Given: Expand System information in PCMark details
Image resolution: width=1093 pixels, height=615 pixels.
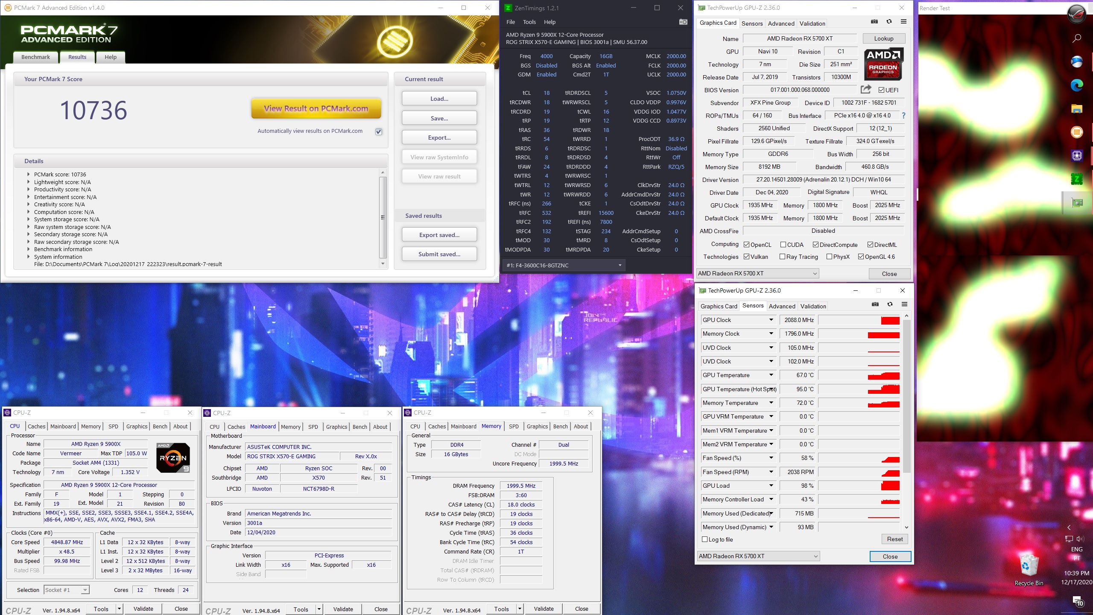Looking at the screenshot, I should click(29, 257).
